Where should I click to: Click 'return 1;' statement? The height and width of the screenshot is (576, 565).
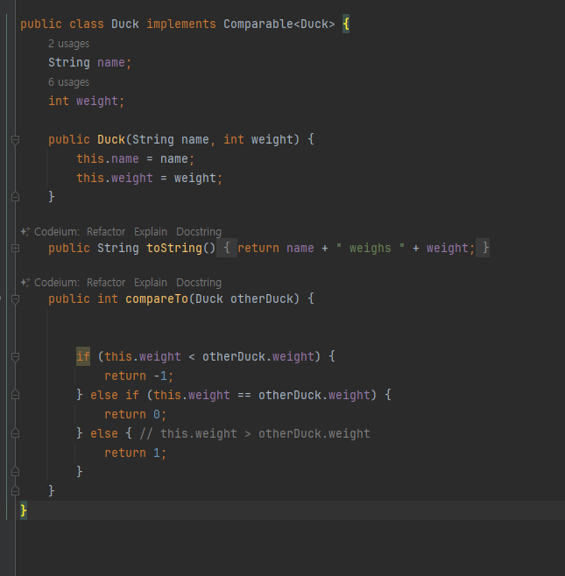click(x=135, y=453)
